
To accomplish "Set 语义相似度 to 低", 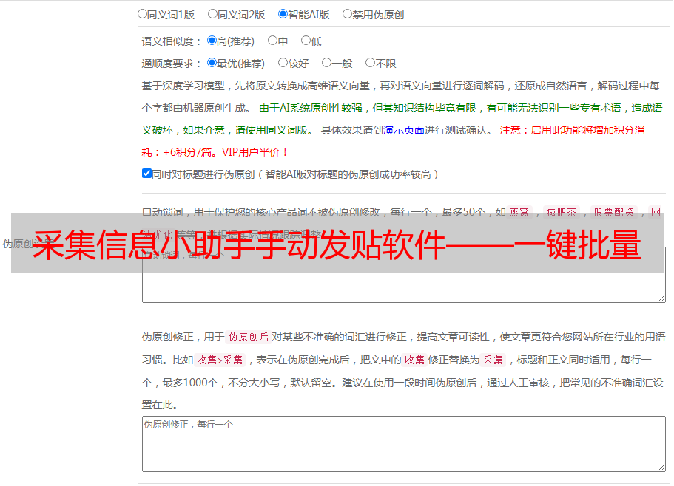I will click(x=306, y=41).
